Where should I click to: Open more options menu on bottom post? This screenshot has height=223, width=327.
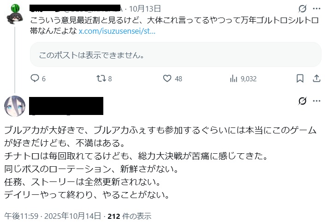click(316, 101)
